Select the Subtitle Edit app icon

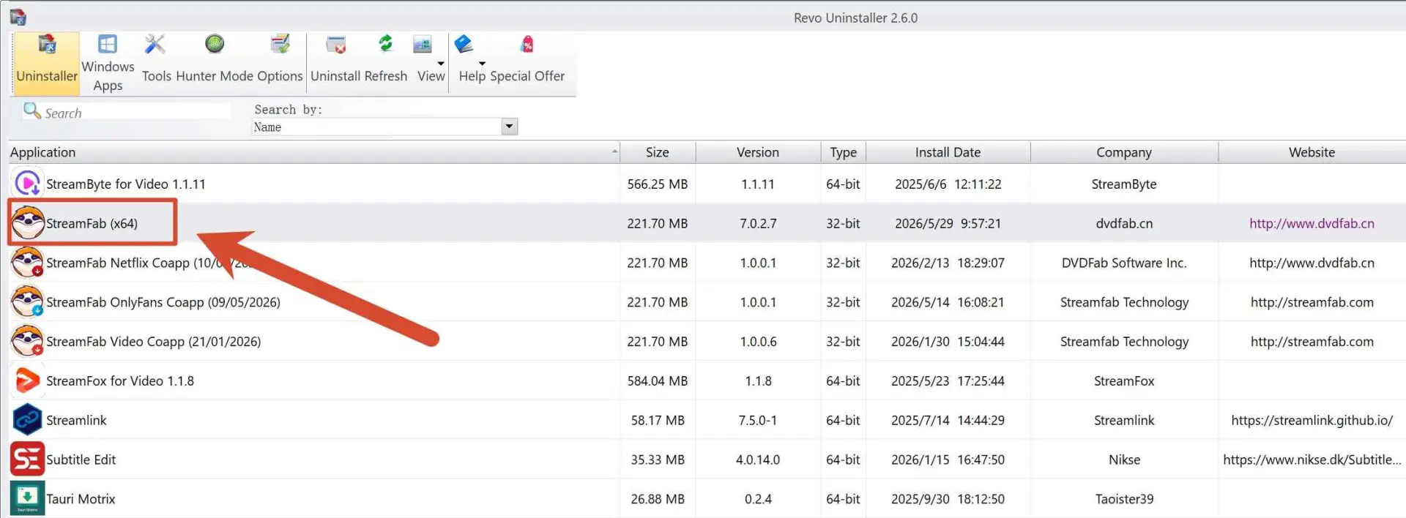(x=27, y=459)
